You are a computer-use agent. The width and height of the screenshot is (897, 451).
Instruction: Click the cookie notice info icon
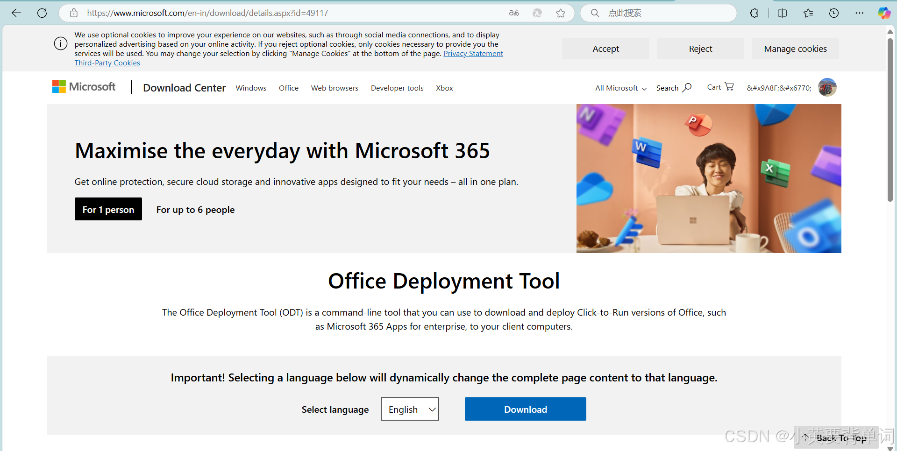pyautogui.click(x=61, y=43)
